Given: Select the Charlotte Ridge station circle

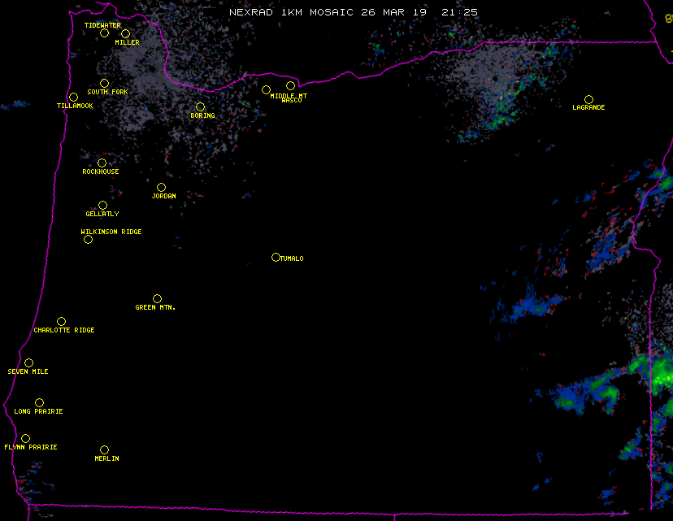Looking at the screenshot, I should [x=61, y=322].
